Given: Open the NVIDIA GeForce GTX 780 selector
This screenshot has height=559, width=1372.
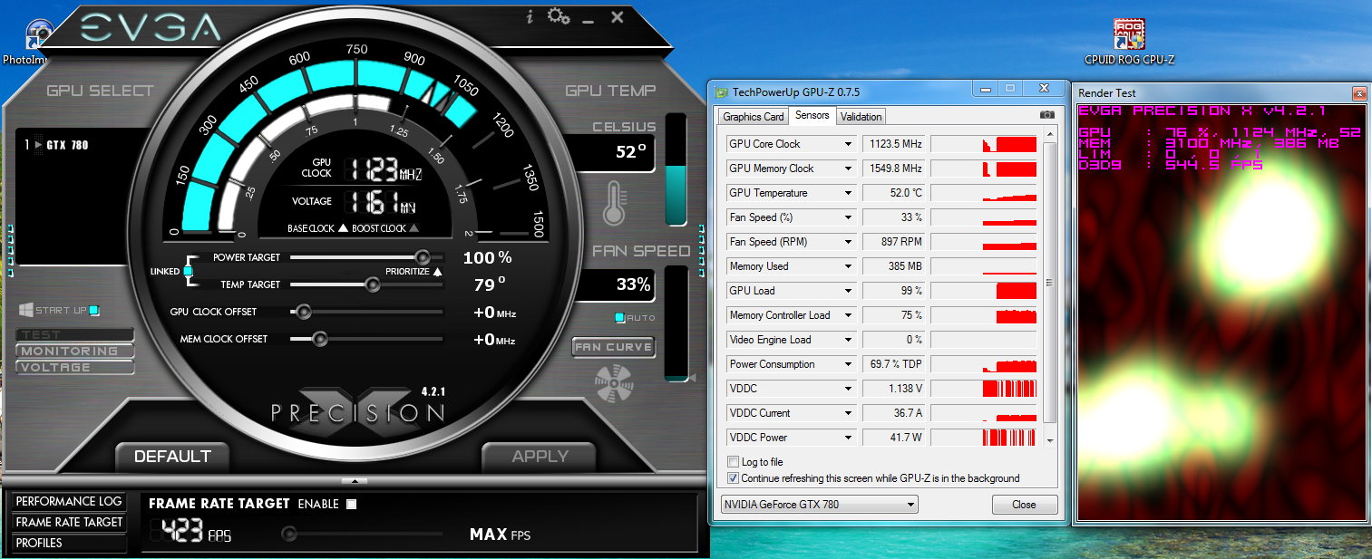Looking at the screenshot, I should [819, 505].
